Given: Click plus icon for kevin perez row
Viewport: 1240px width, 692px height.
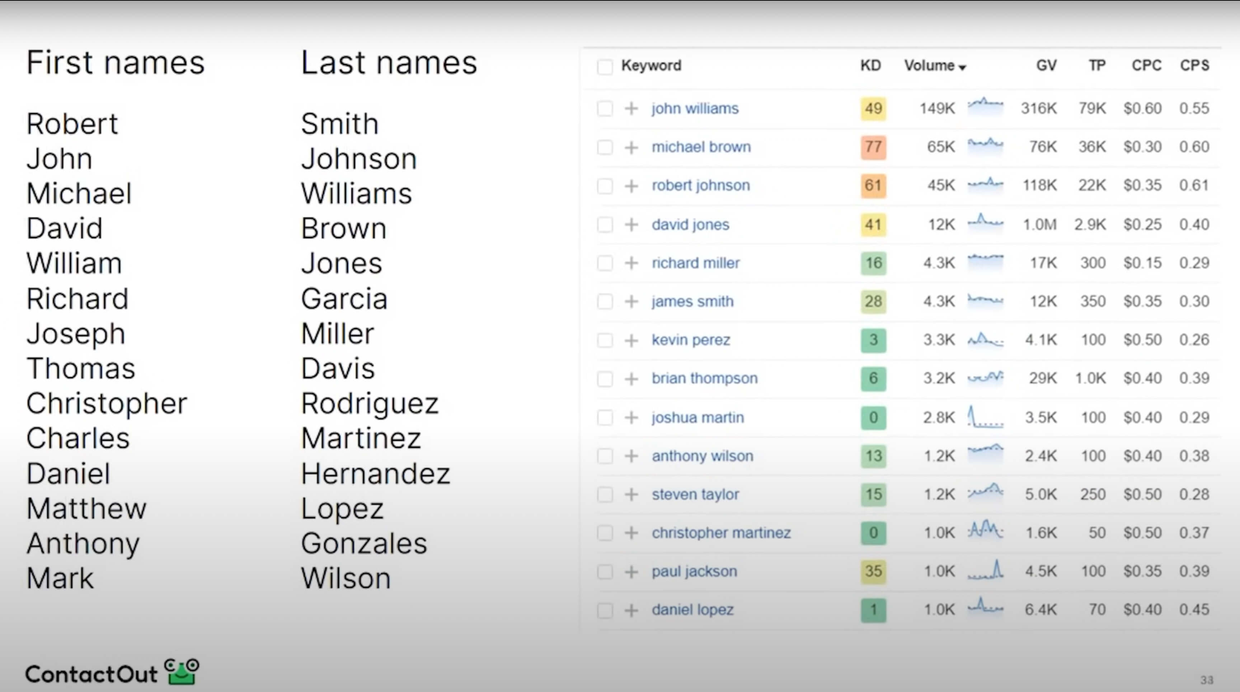Looking at the screenshot, I should coord(631,341).
